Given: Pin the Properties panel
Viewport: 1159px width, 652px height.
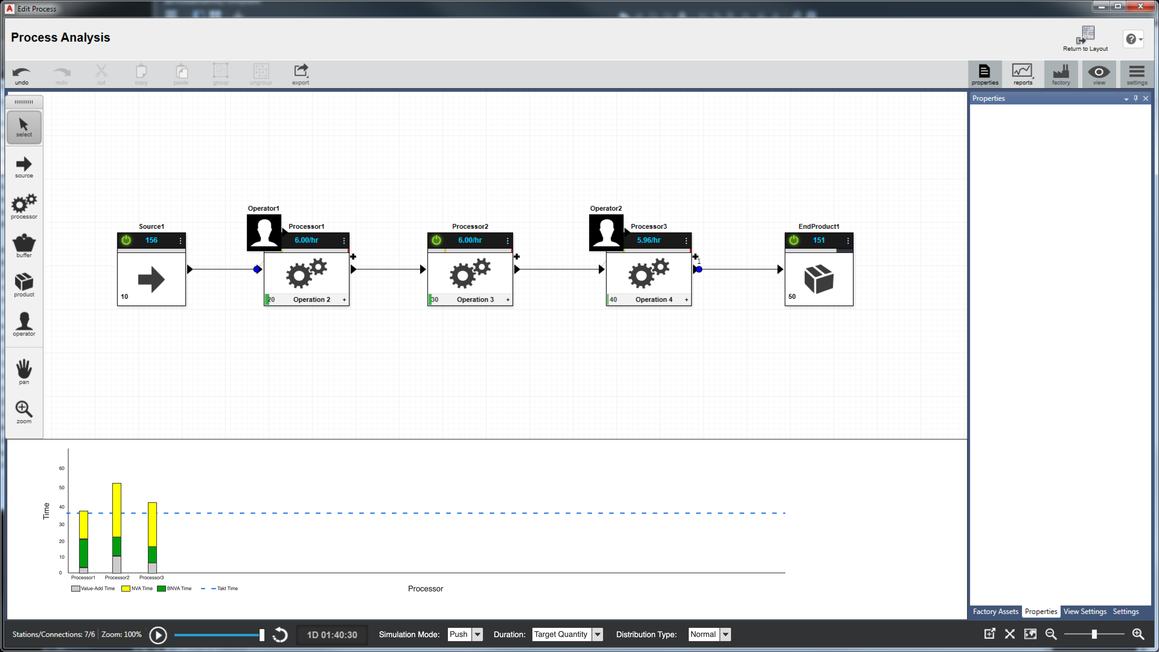Looking at the screenshot, I should [x=1135, y=98].
